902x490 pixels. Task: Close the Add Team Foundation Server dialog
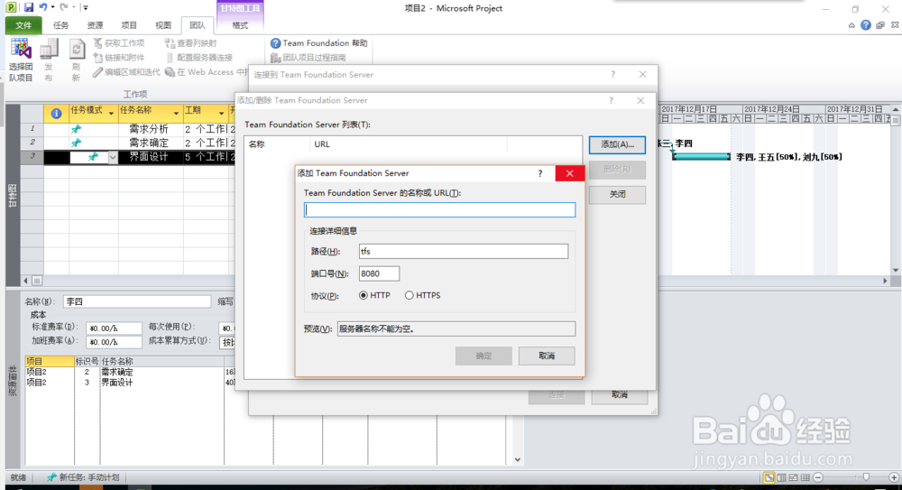(x=569, y=173)
